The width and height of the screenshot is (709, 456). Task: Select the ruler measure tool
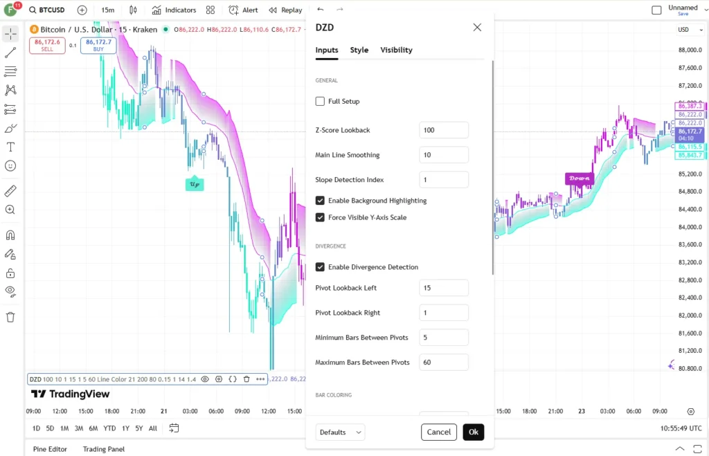(10, 191)
